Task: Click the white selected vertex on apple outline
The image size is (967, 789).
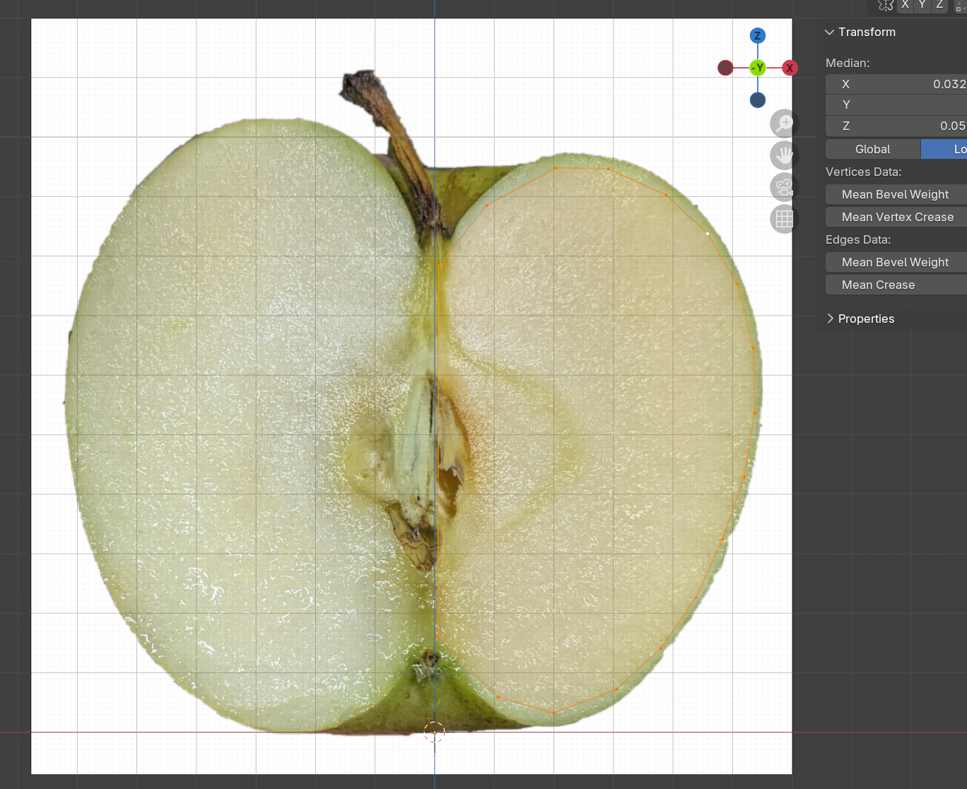Action: pyautogui.click(x=708, y=234)
